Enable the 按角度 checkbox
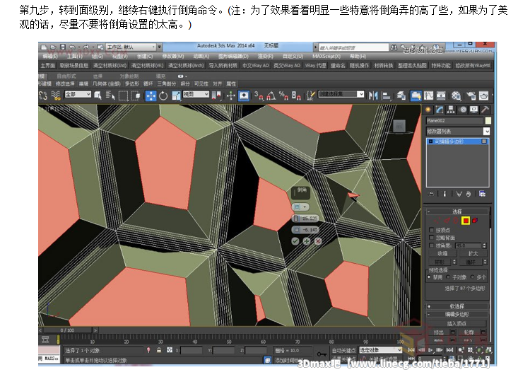The height and width of the screenshot is (377, 518). pos(432,245)
